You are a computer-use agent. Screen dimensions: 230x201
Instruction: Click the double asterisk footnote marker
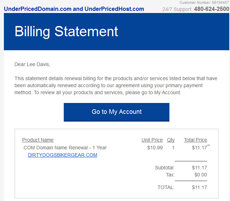(209, 145)
